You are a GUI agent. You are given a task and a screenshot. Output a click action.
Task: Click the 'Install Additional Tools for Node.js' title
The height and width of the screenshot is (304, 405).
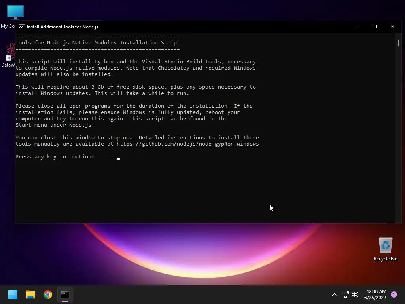62,27
